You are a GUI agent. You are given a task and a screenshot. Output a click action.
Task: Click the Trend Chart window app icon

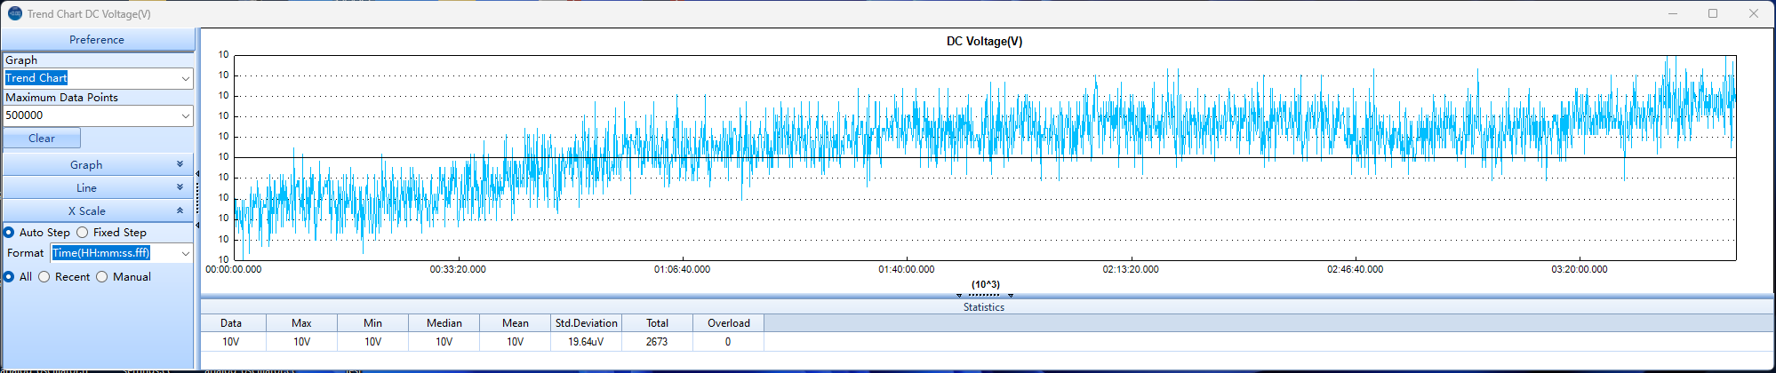(14, 13)
